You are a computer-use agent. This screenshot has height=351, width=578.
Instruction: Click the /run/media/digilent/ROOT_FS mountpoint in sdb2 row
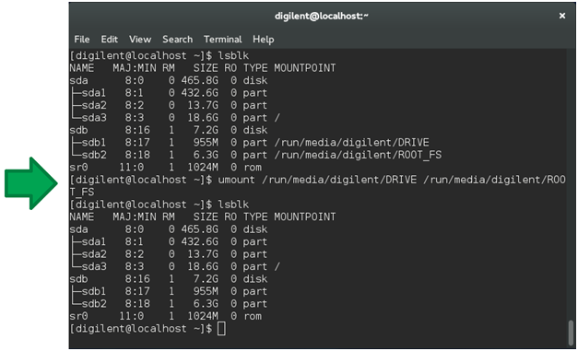click(x=358, y=155)
